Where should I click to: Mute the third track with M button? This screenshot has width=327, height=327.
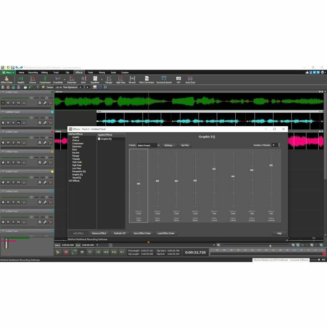coord(8,143)
